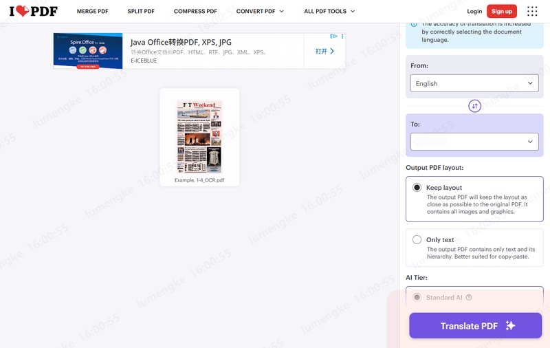Go to MERGE PDF

pos(93,11)
